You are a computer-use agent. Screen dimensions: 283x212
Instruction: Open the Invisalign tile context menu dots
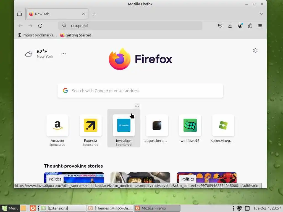point(137,106)
